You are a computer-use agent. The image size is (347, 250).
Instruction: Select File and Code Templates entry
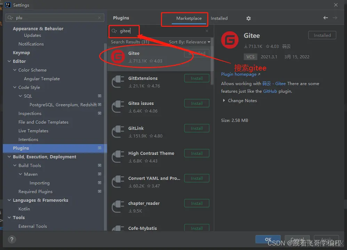click(43, 122)
